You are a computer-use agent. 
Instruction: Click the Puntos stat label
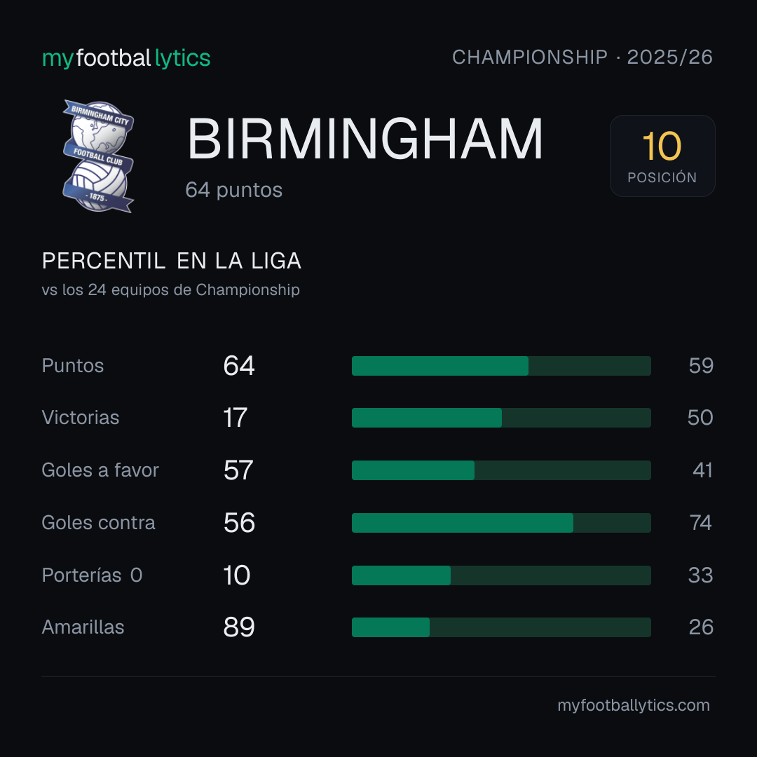tap(73, 366)
